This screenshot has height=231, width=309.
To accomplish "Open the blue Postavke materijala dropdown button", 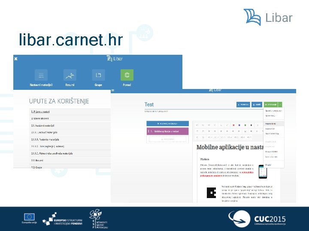I will point(167,124).
